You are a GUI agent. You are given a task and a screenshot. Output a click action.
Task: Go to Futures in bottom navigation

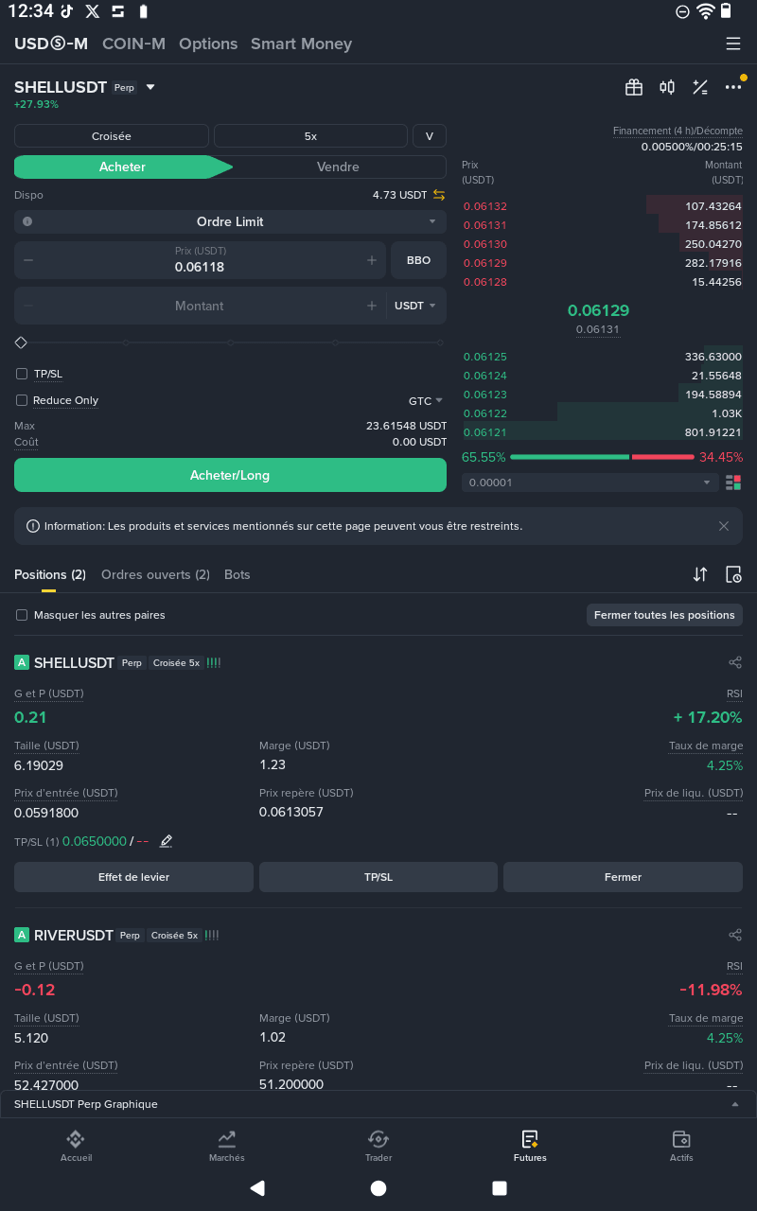coord(530,1145)
